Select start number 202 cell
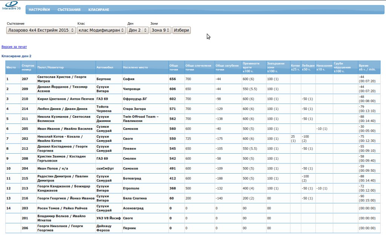Screen dimensions: 386x241 pos(25,139)
